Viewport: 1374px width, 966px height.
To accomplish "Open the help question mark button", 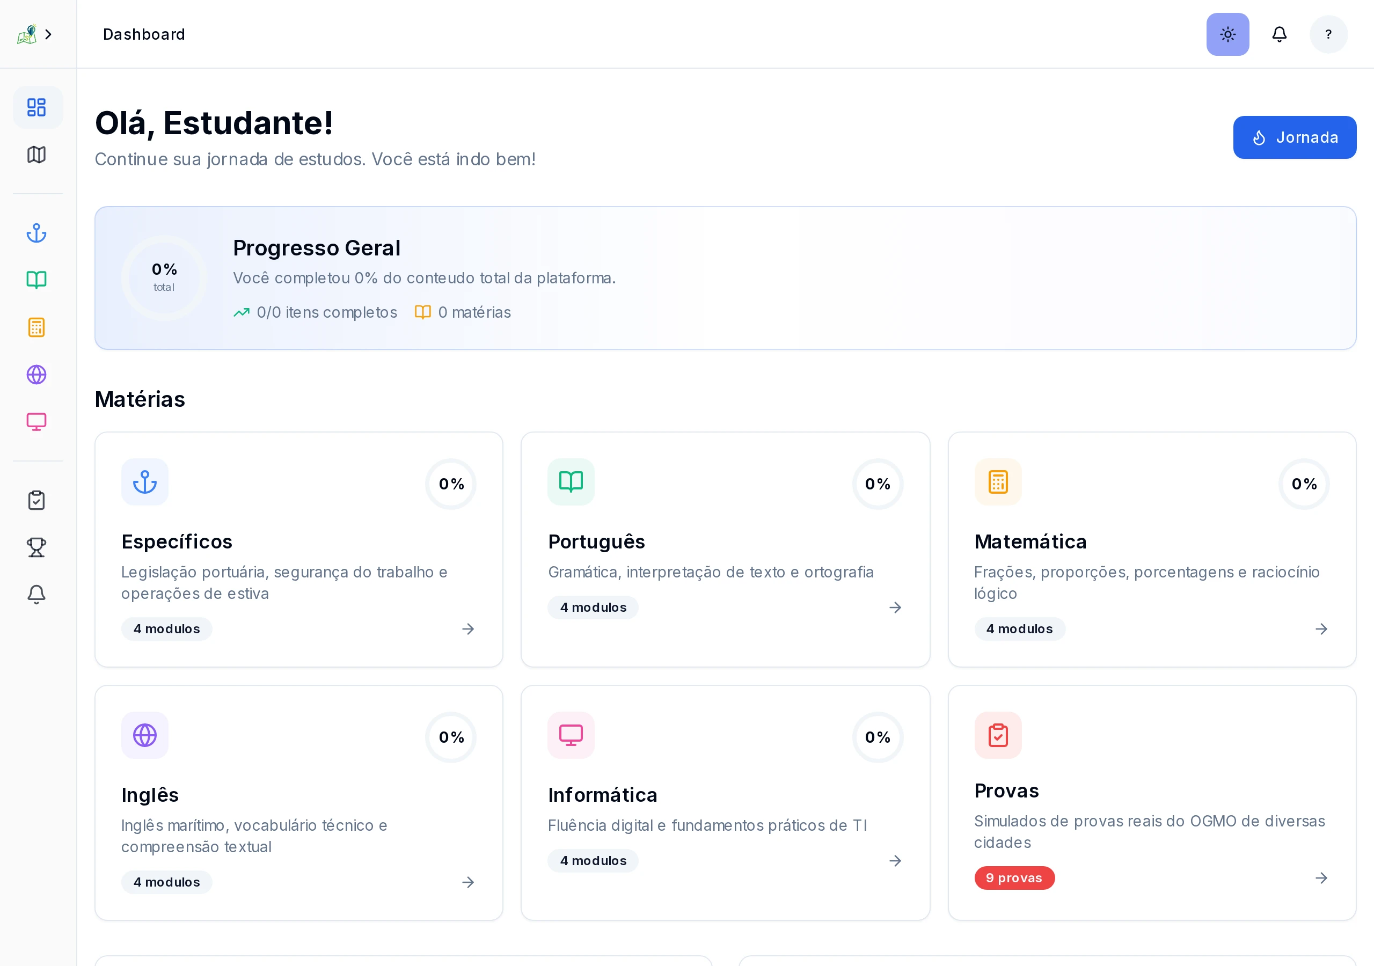I will point(1328,34).
